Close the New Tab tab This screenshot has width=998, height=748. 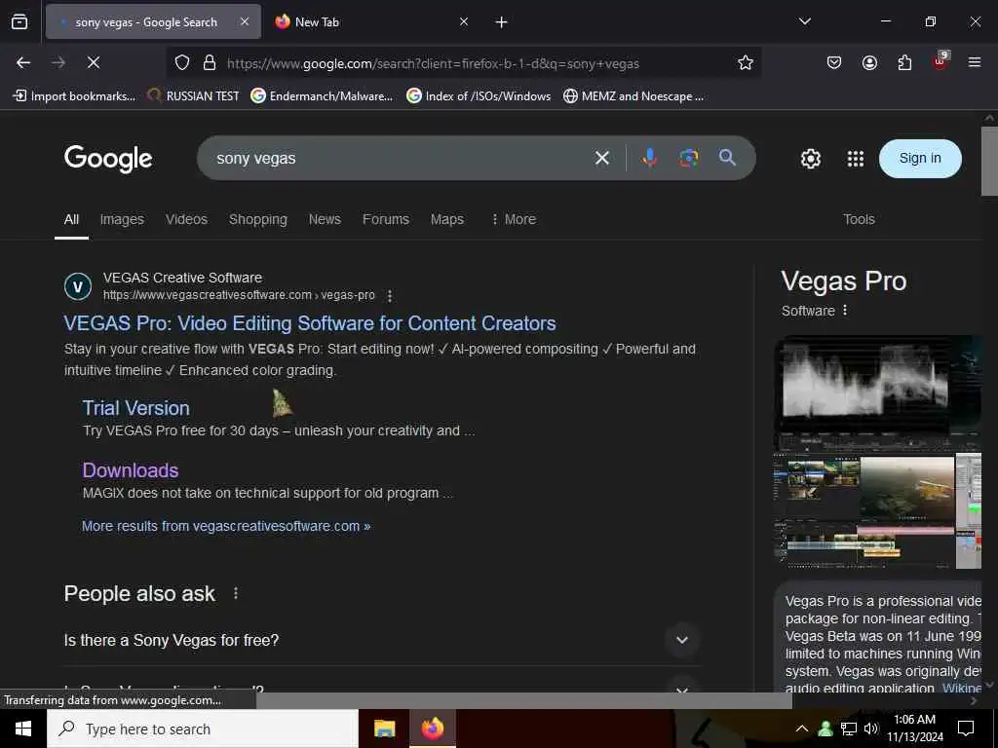(464, 21)
